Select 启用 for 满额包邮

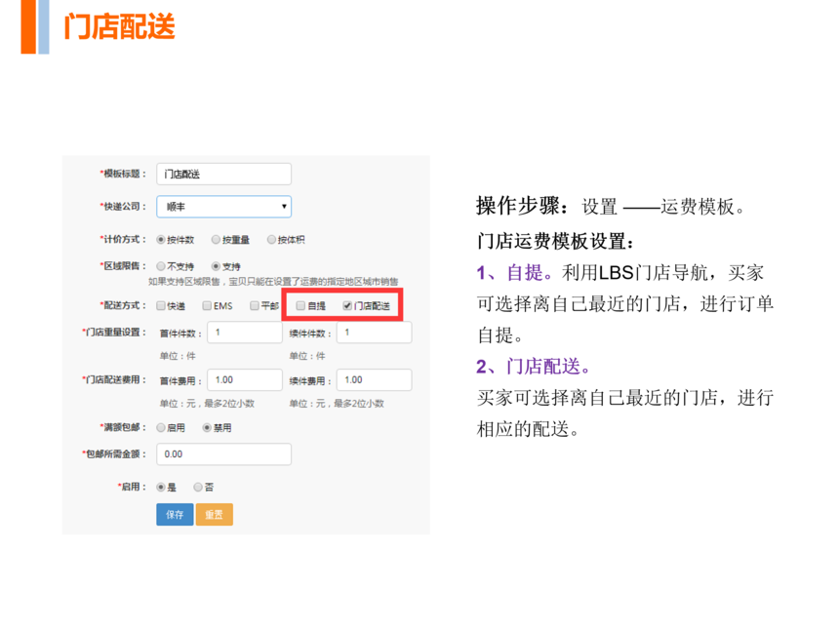point(161,427)
